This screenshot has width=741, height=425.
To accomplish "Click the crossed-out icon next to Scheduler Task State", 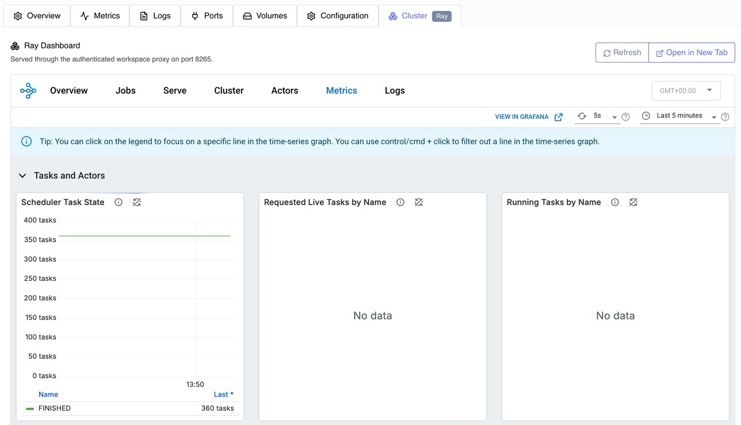I will 137,202.
